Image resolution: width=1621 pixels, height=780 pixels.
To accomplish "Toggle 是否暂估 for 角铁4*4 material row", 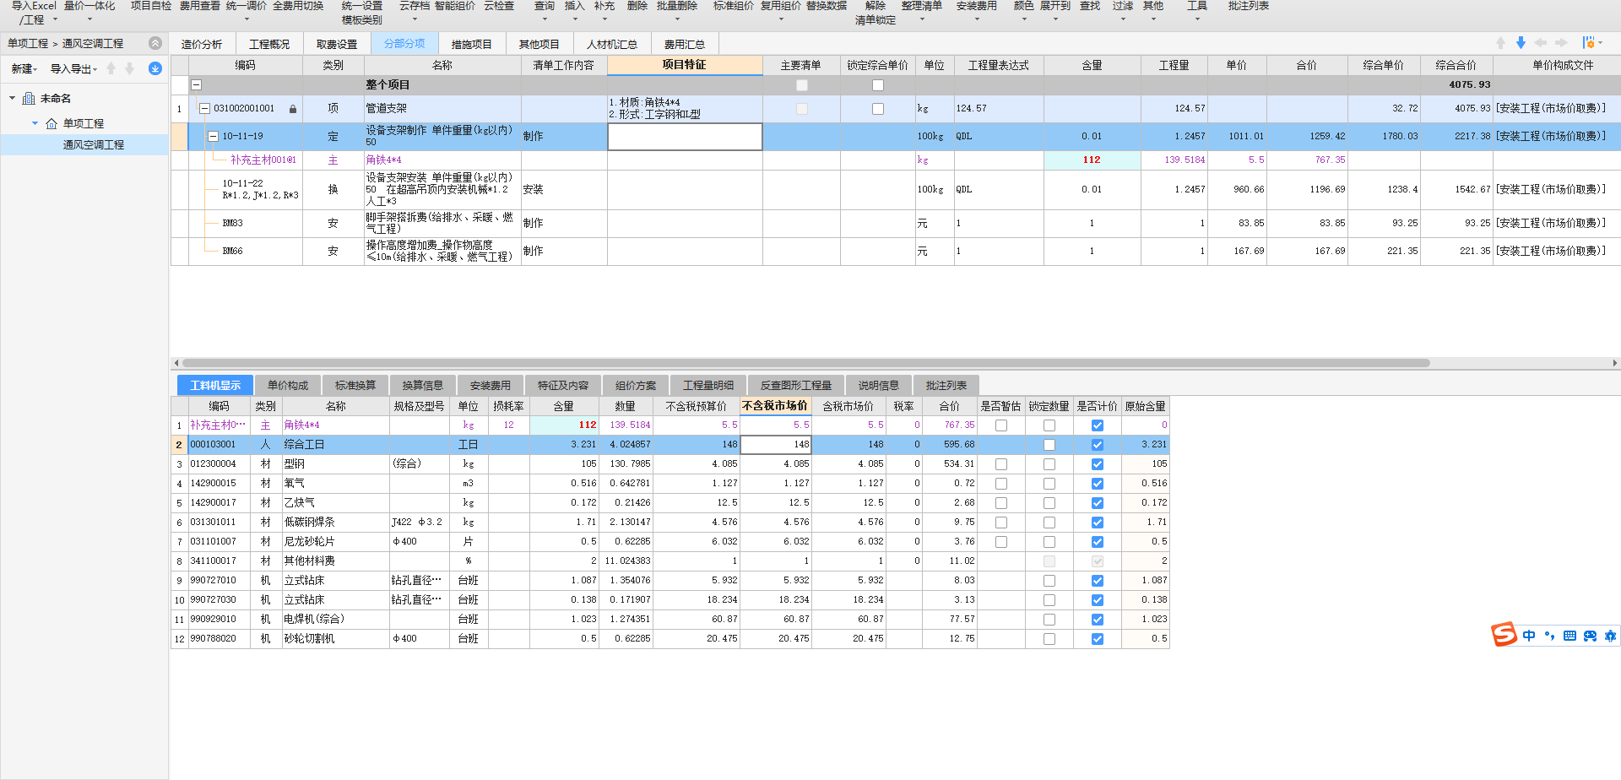I will click(1001, 425).
